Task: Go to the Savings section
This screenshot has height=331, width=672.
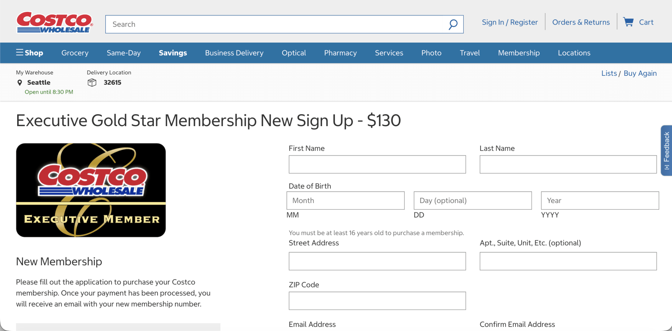Action: (173, 53)
